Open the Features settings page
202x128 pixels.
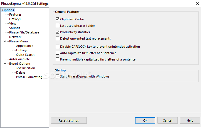pyautogui.click(x=15, y=15)
